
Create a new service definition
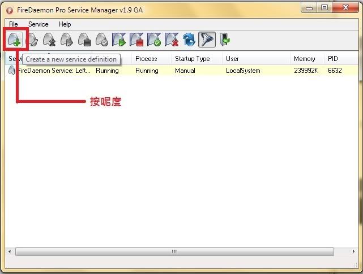[x=15, y=40]
